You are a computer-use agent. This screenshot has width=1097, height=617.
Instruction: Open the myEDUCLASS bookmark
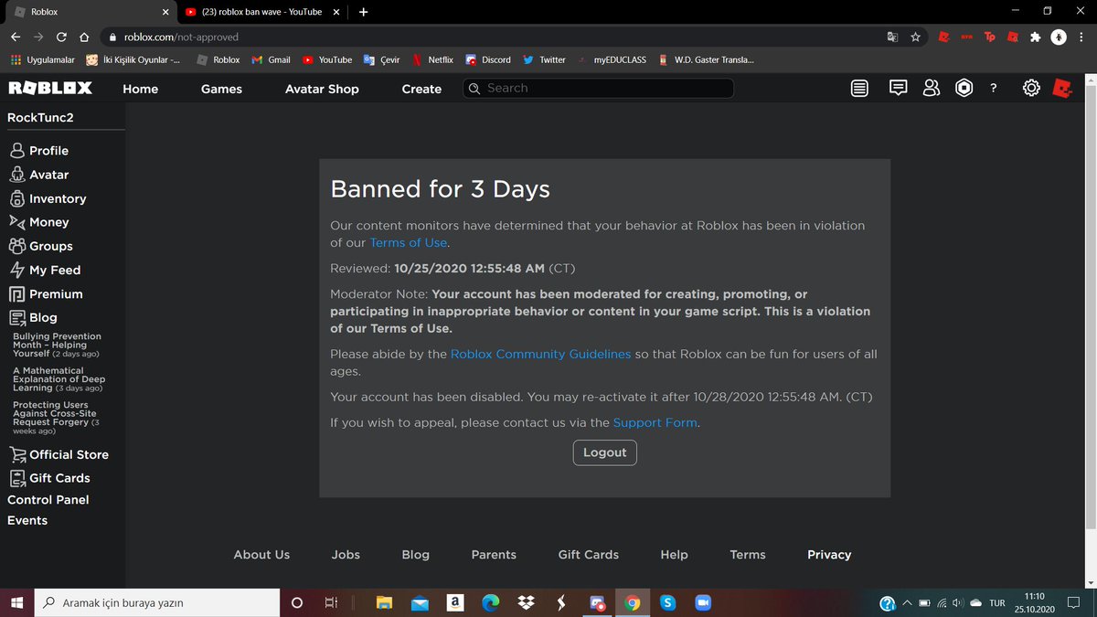[x=612, y=59]
